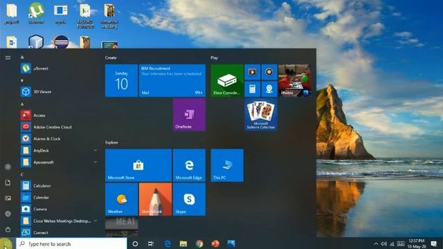
Task: Open Settings gear in Start left rail
Action: coord(8,214)
